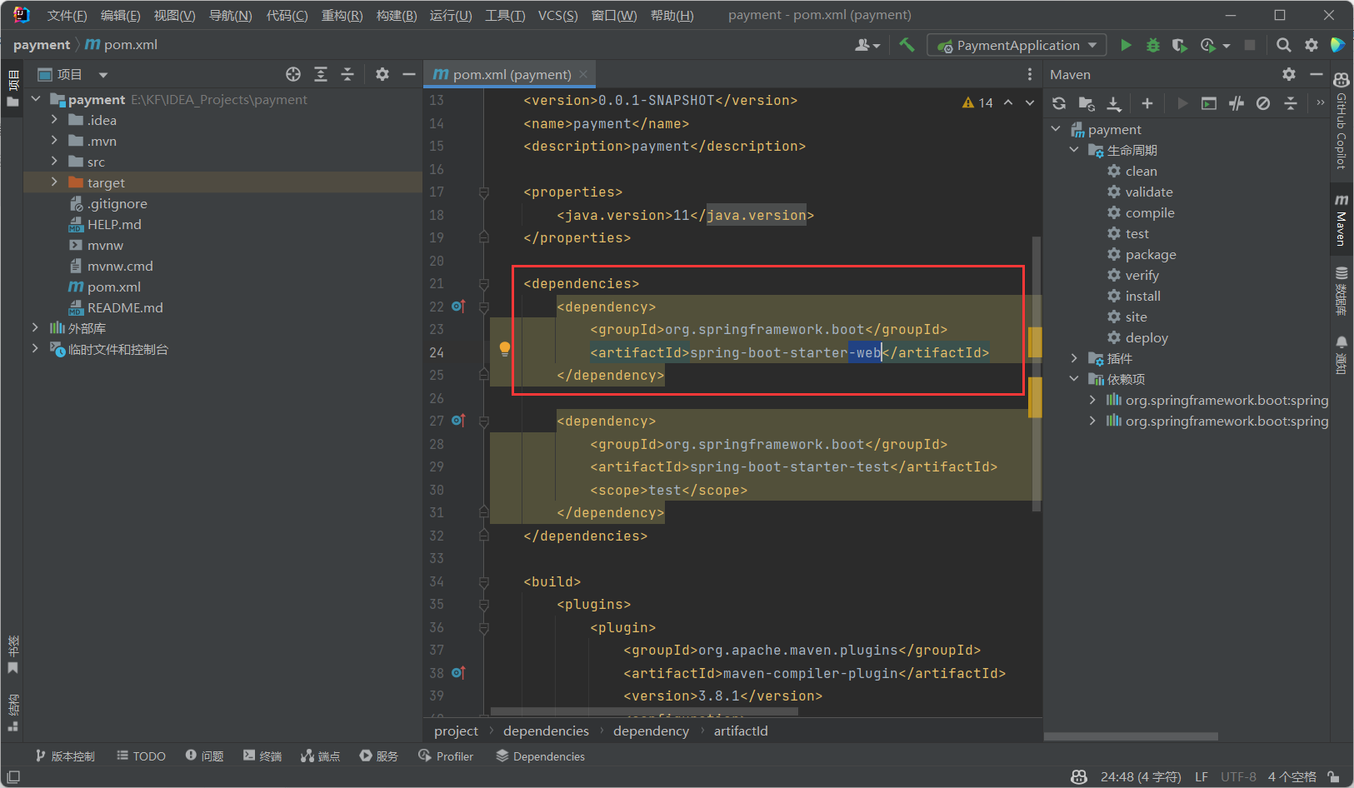Viewport: 1354px width, 788px height.
Task: Collapse all nodes in the Maven toolbar
Action: (x=1291, y=103)
